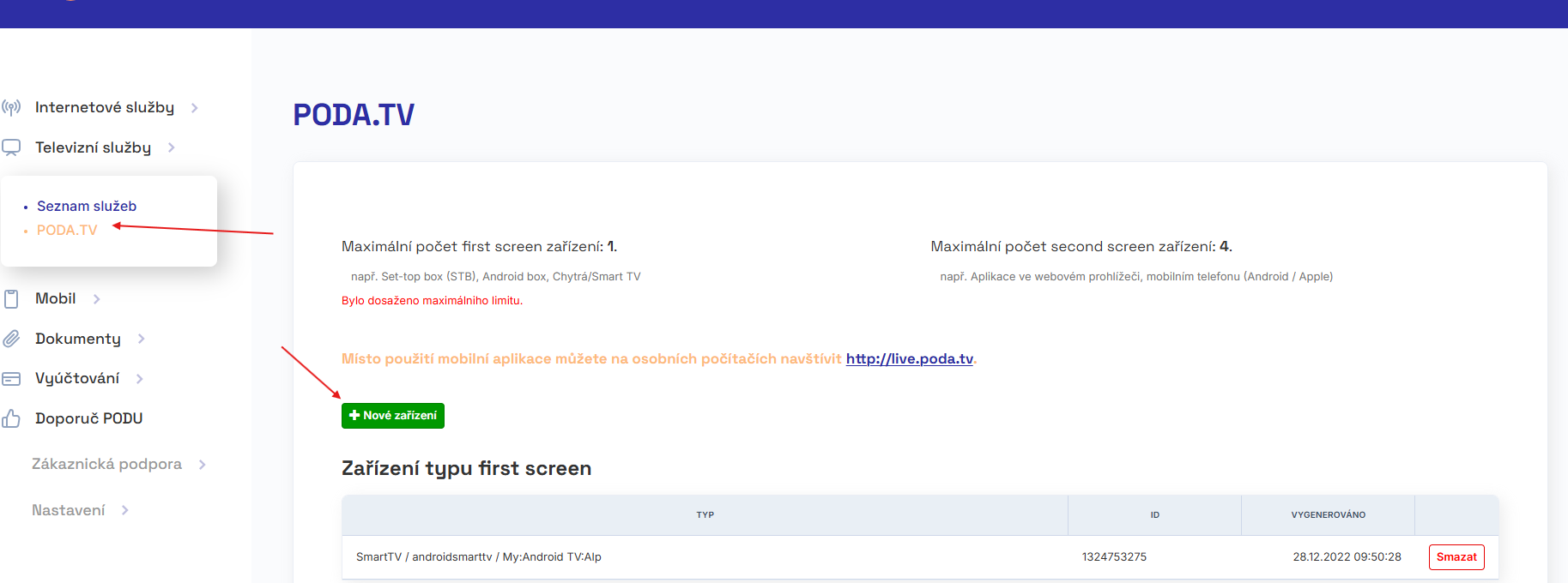Click the device ID 1324753275
Image resolution: width=1568 pixels, height=583 pixels.
pos(1114,557)
